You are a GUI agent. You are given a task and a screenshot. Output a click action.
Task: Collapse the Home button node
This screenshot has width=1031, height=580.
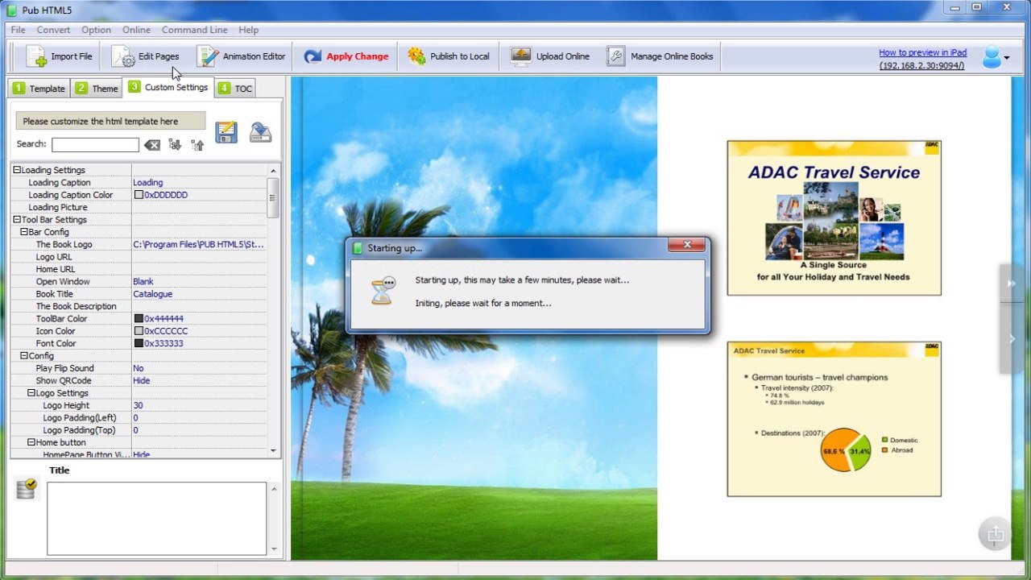click(31, 442)
